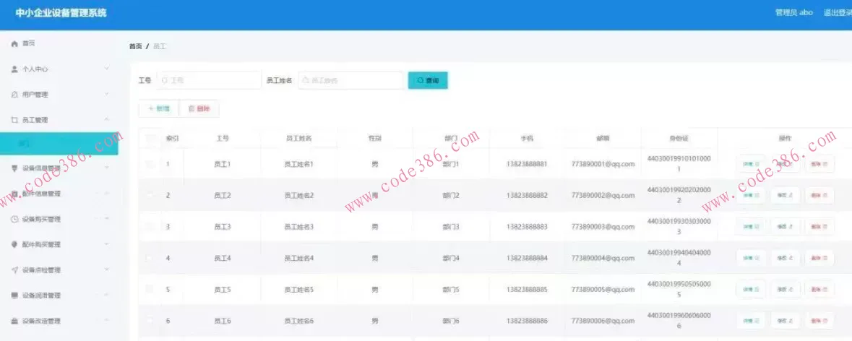
Task: Click the icon beside 配件信息管理
Action: point(14,194)
